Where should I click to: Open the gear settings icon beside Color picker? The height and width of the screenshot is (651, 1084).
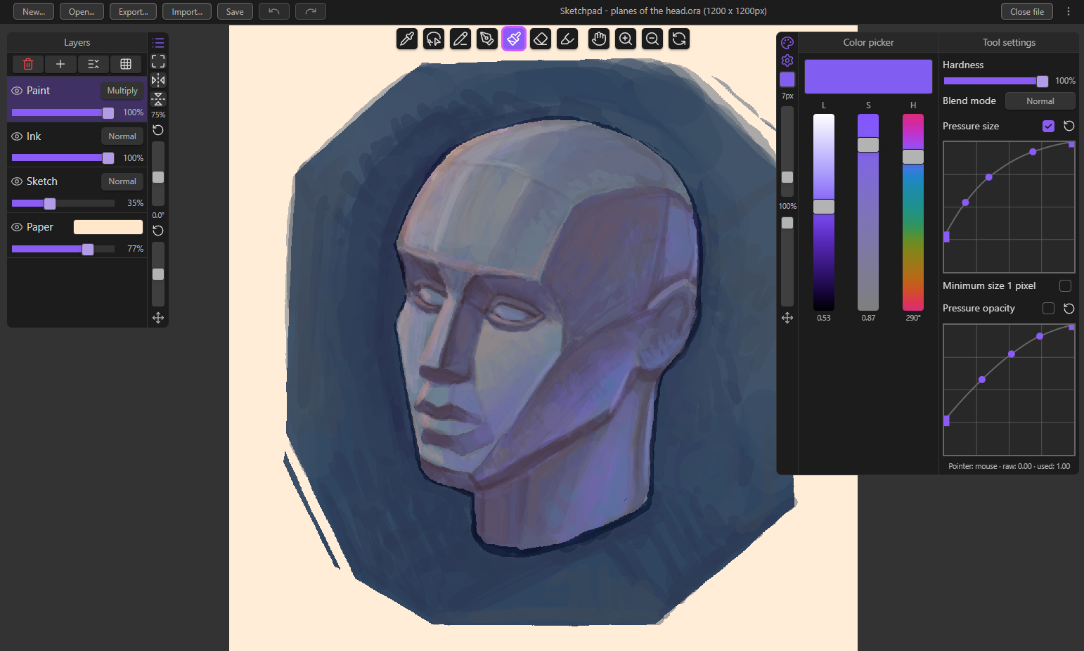[x=787, y=60]
